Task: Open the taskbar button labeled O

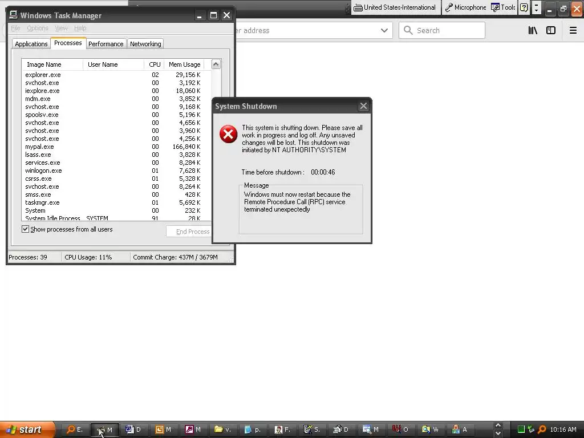Action: tap(400, 429)
